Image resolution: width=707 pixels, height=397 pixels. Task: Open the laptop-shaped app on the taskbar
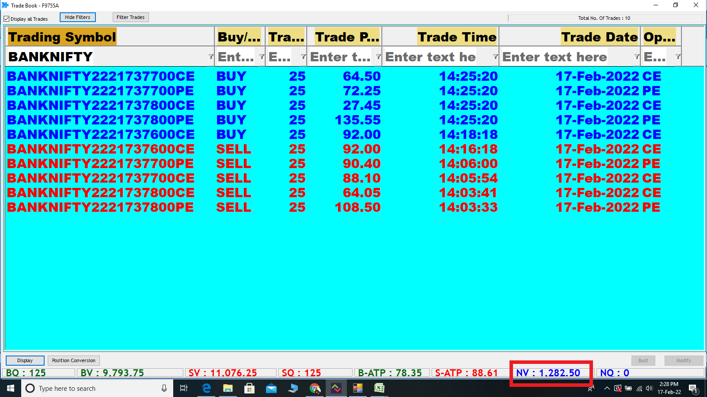click(x=293, y=388)
